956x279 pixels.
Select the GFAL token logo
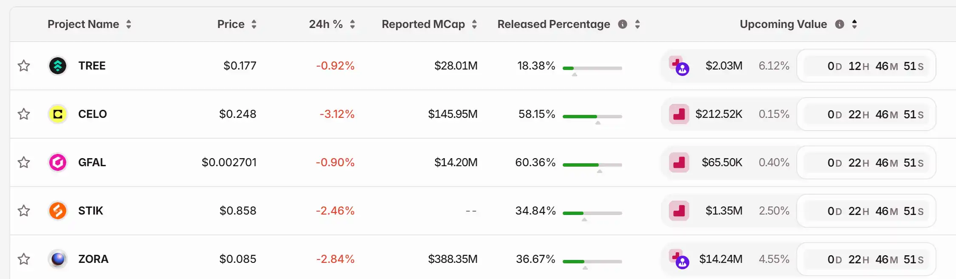57,162
